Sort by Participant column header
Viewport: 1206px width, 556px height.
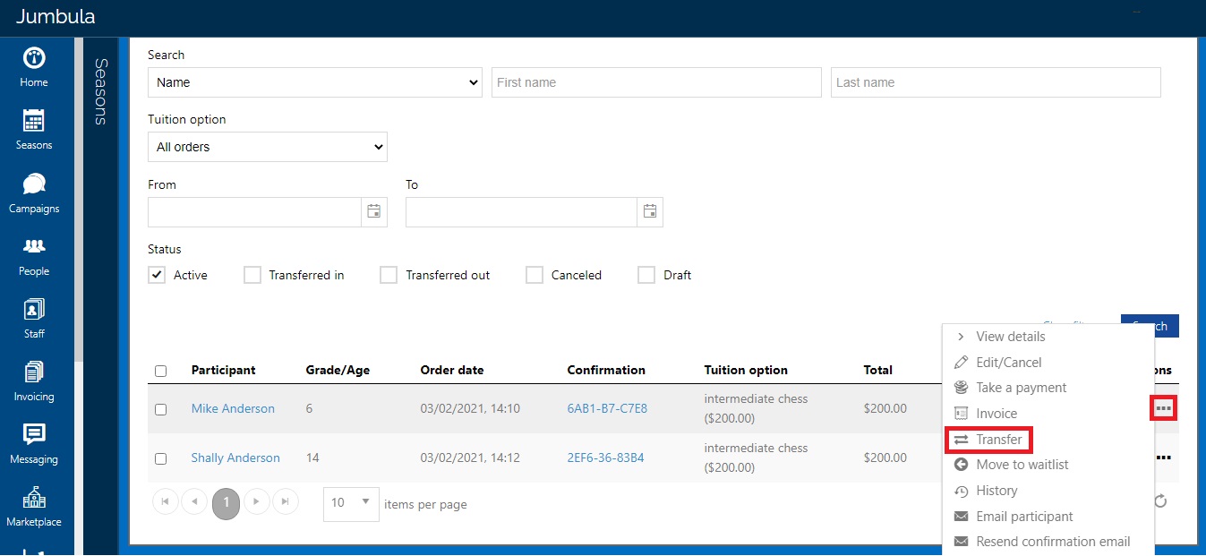(223, 370)
